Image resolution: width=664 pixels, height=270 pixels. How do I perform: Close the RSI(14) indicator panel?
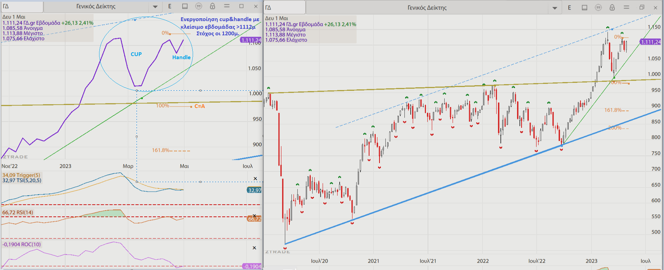tap(254, 216)
